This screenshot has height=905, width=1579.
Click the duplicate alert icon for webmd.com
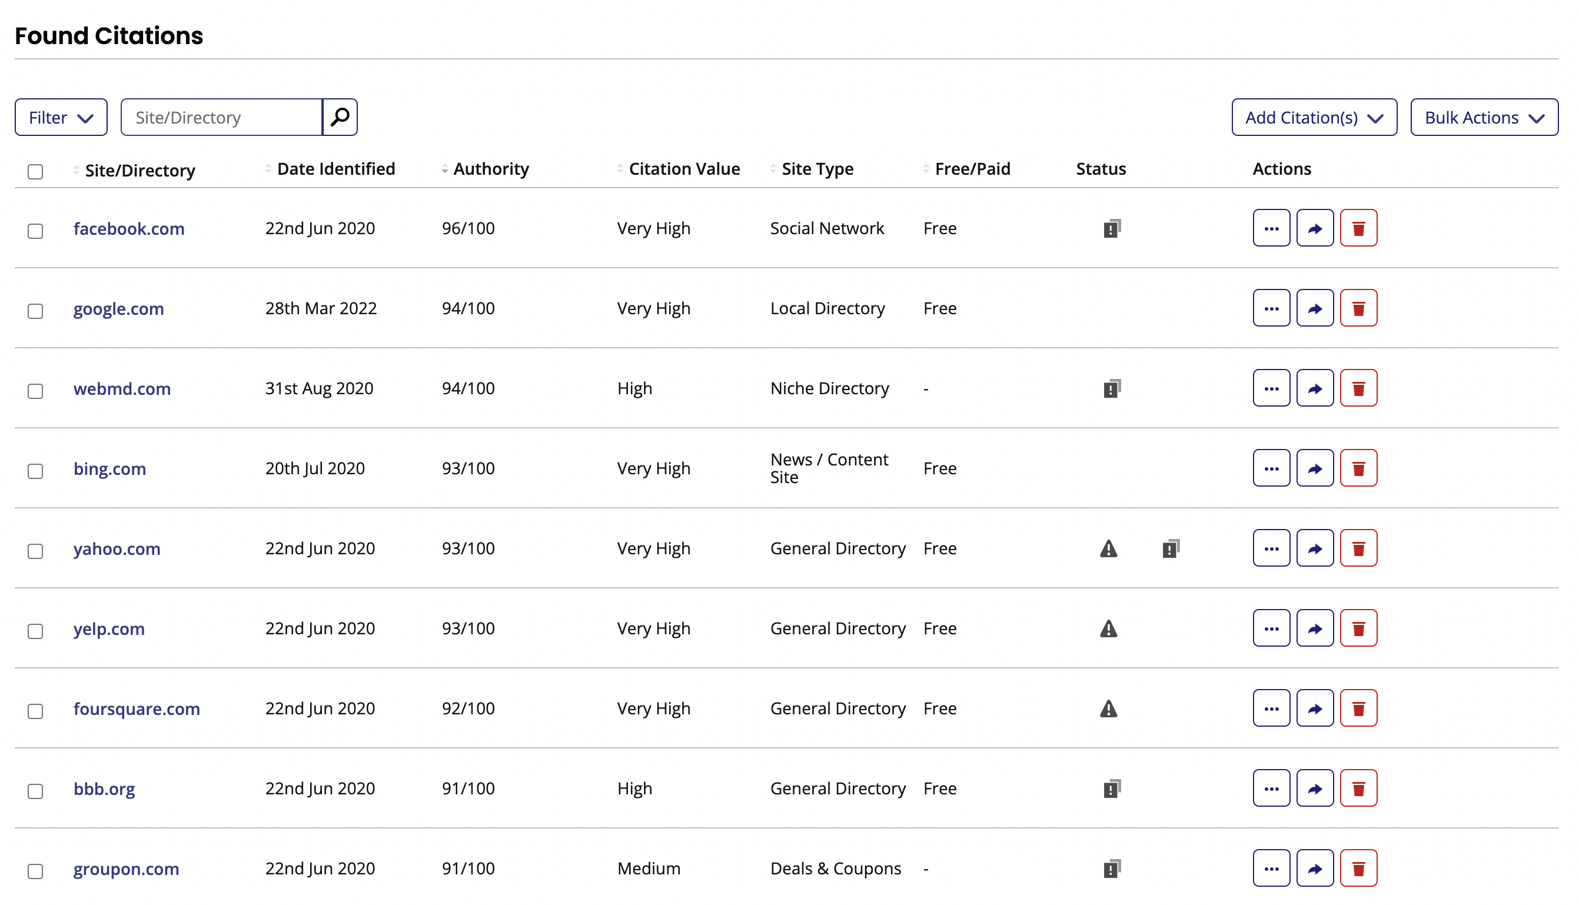[1112, 389]
